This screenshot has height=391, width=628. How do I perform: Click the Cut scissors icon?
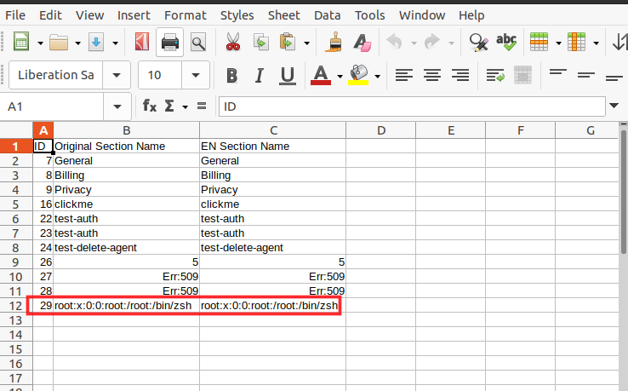click(x=232, y=42)
